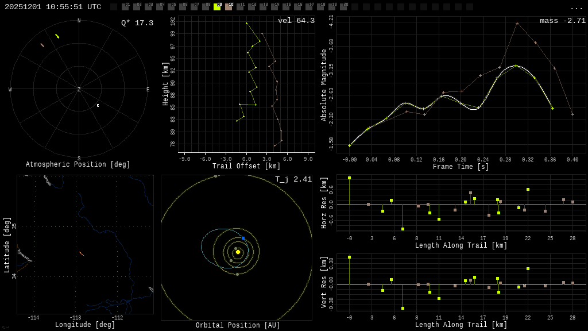Click the Absolute Magnitude axis label
The image size is (588, 331).
pos(324,85)
